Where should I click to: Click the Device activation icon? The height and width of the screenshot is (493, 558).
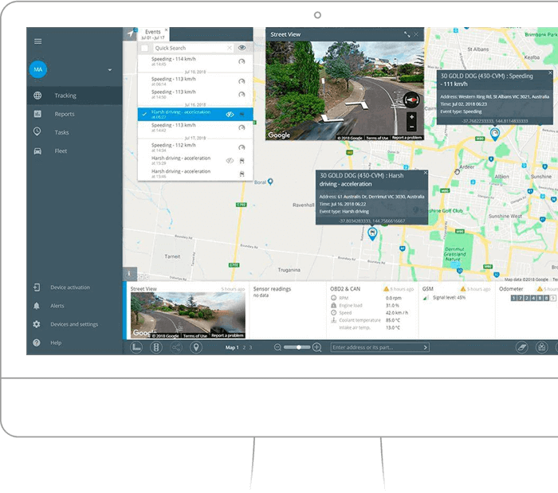click(x=37, y=288)
